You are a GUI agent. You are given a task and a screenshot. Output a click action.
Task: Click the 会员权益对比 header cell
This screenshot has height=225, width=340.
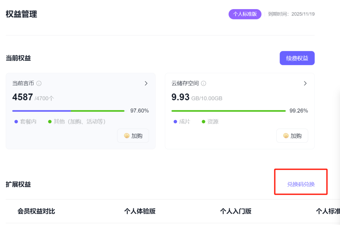(x=36, y=211)
